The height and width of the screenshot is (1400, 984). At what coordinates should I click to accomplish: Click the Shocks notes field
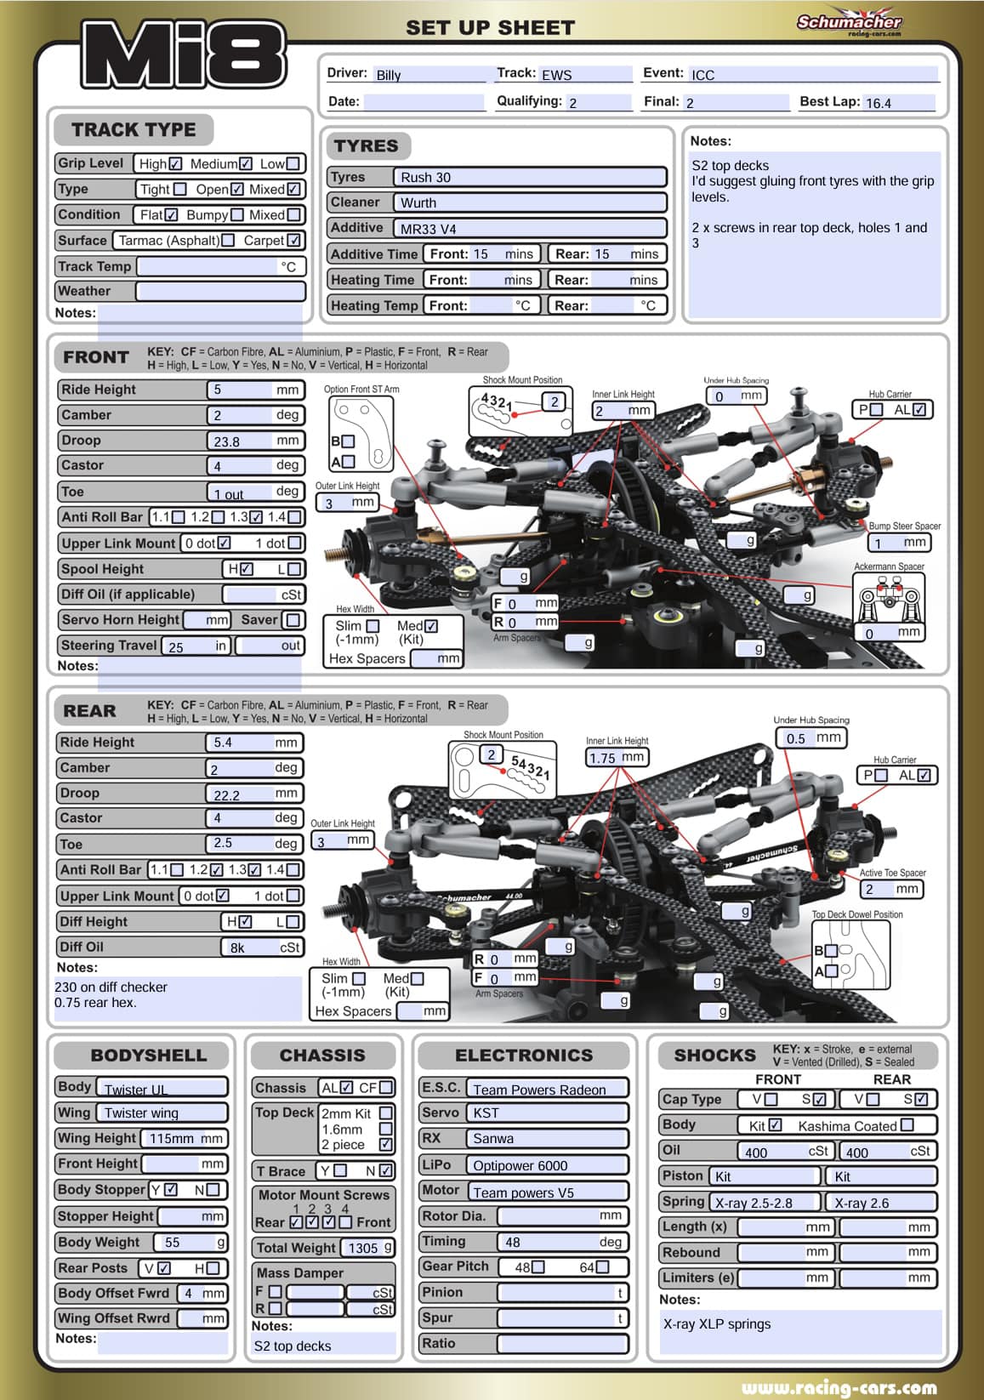pyautogui.click(x=800, y=1331)
